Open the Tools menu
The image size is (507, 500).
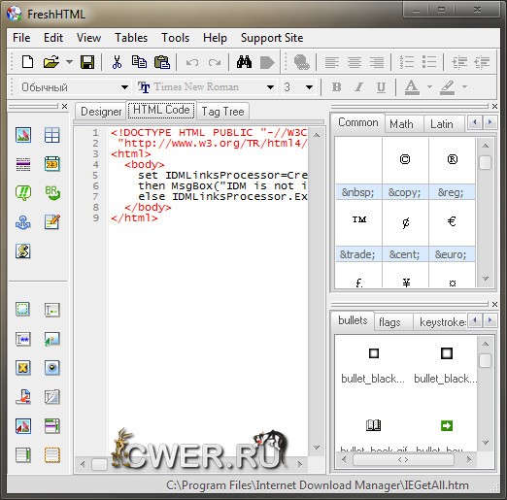point(175,38)
